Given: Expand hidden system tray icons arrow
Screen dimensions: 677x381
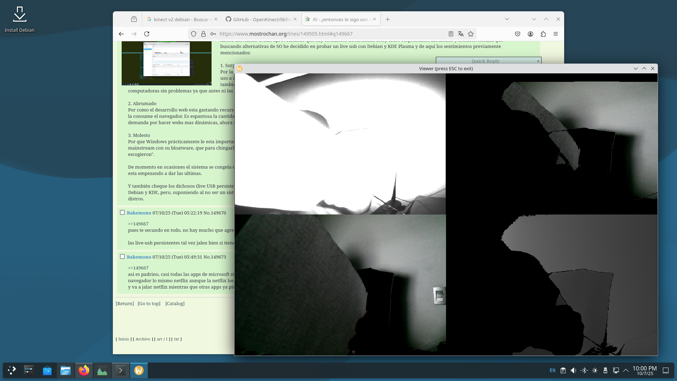Looking at the screenshot, I should (x=626, y=370).
